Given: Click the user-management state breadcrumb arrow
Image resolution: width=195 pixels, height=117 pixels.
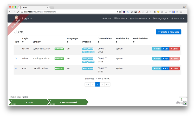Looking at the screenshot, I should pos(68,102).
